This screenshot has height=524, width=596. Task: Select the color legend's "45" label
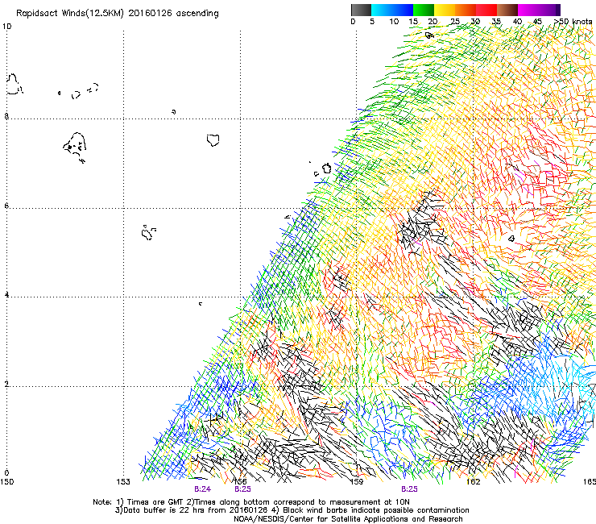[537, 21]
